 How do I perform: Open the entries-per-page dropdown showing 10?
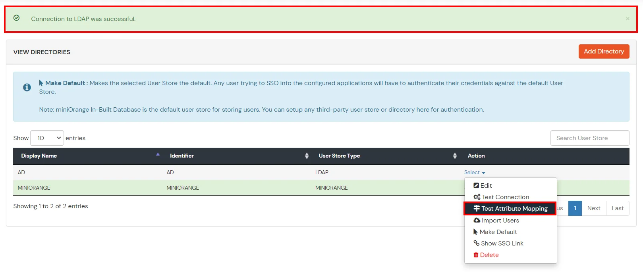point(47,138)
